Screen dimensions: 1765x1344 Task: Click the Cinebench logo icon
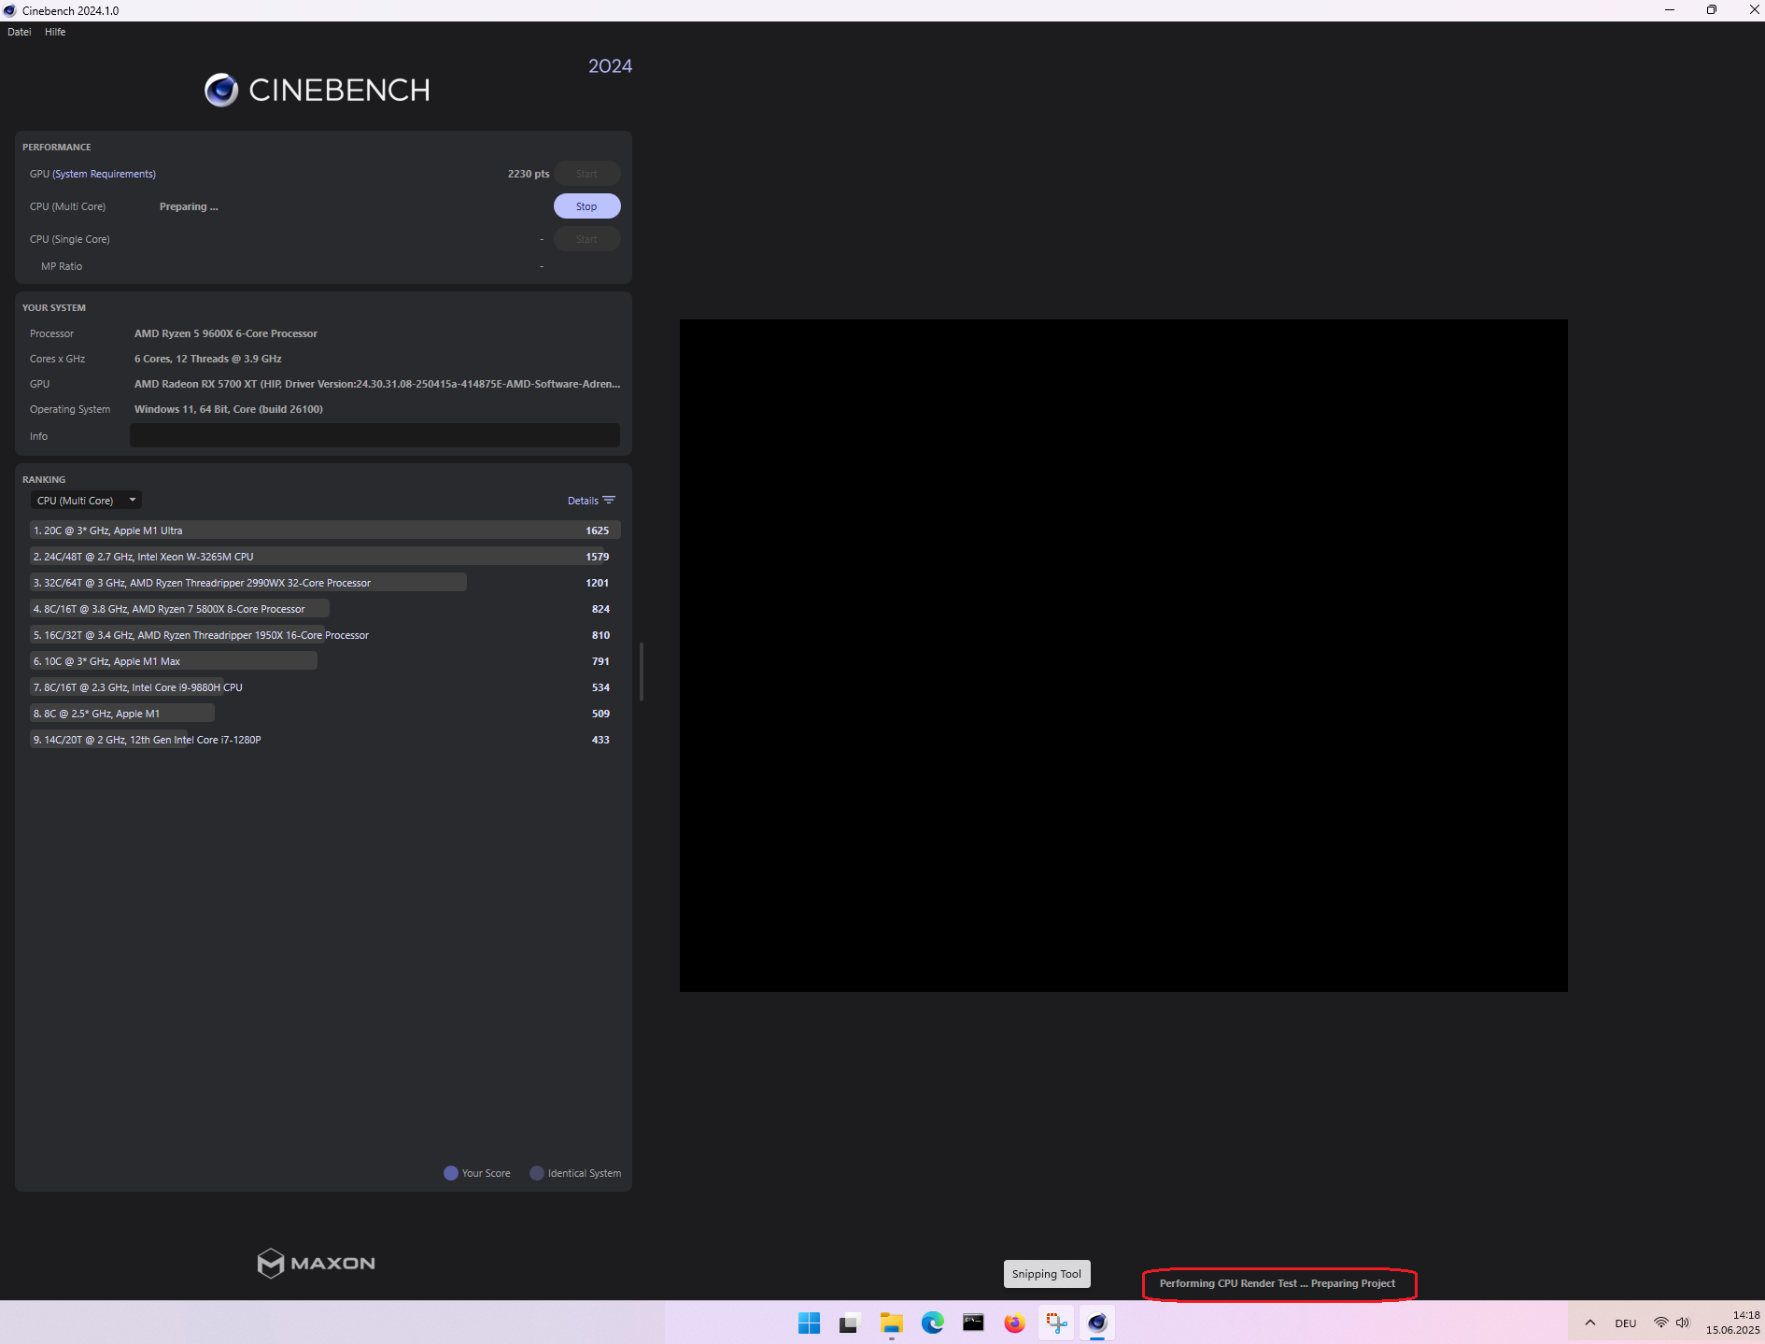point(221,90)
